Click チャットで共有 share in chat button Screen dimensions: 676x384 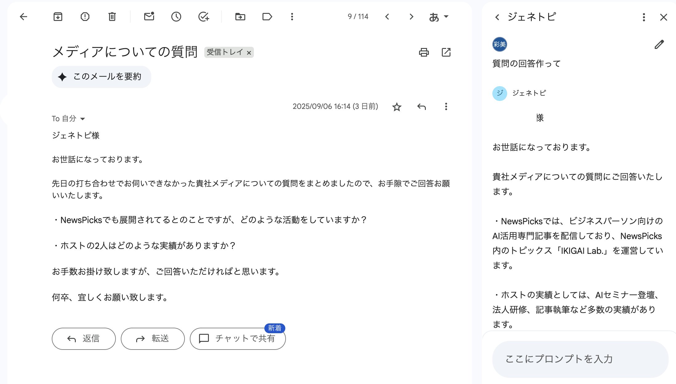tap(238, 338)
